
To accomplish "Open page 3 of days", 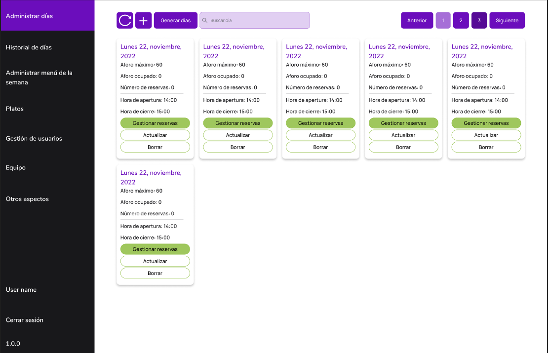I will [x=479, y=20].
